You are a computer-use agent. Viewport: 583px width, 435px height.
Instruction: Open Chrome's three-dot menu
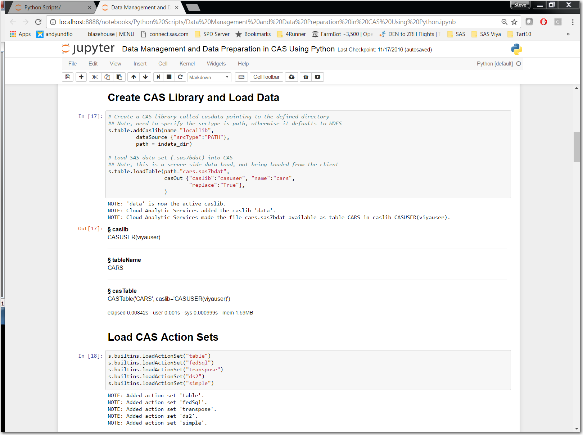tap(573, 22)
